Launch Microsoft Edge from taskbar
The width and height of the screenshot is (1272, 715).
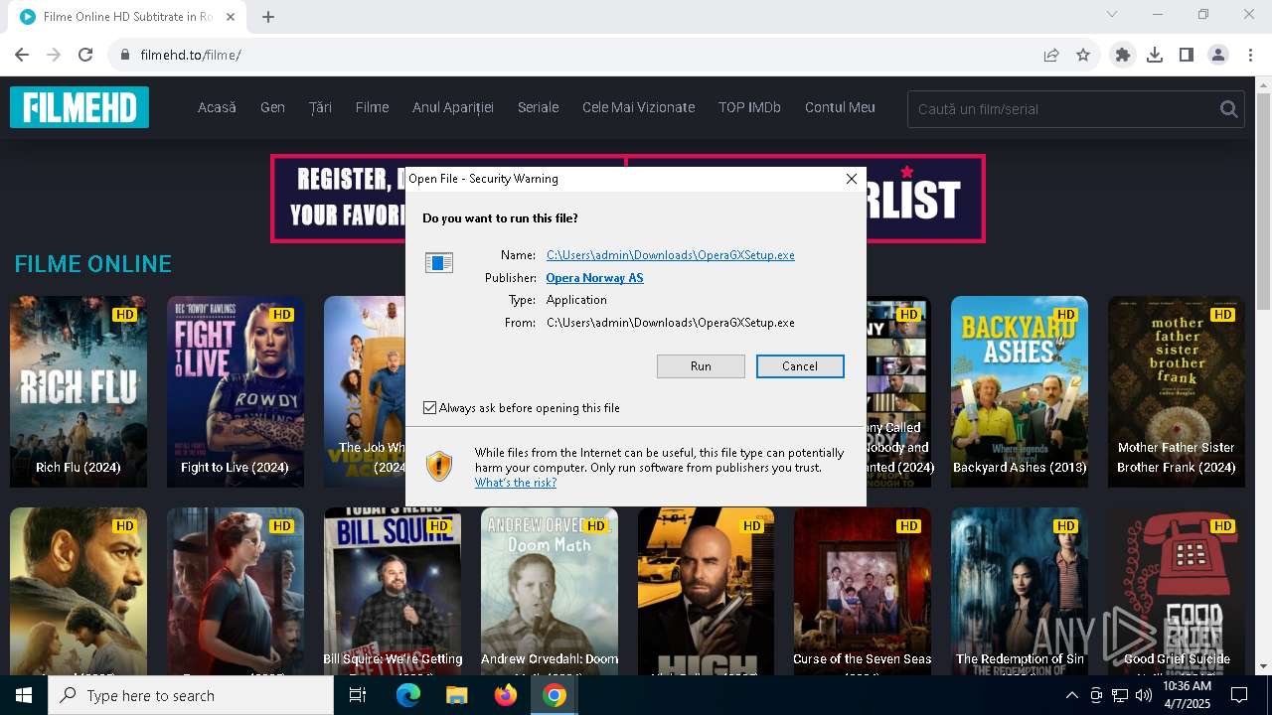tap(408, 695)
